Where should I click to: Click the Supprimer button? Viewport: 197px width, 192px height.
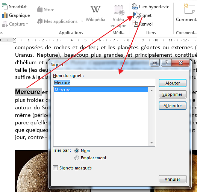coord(172,94)
